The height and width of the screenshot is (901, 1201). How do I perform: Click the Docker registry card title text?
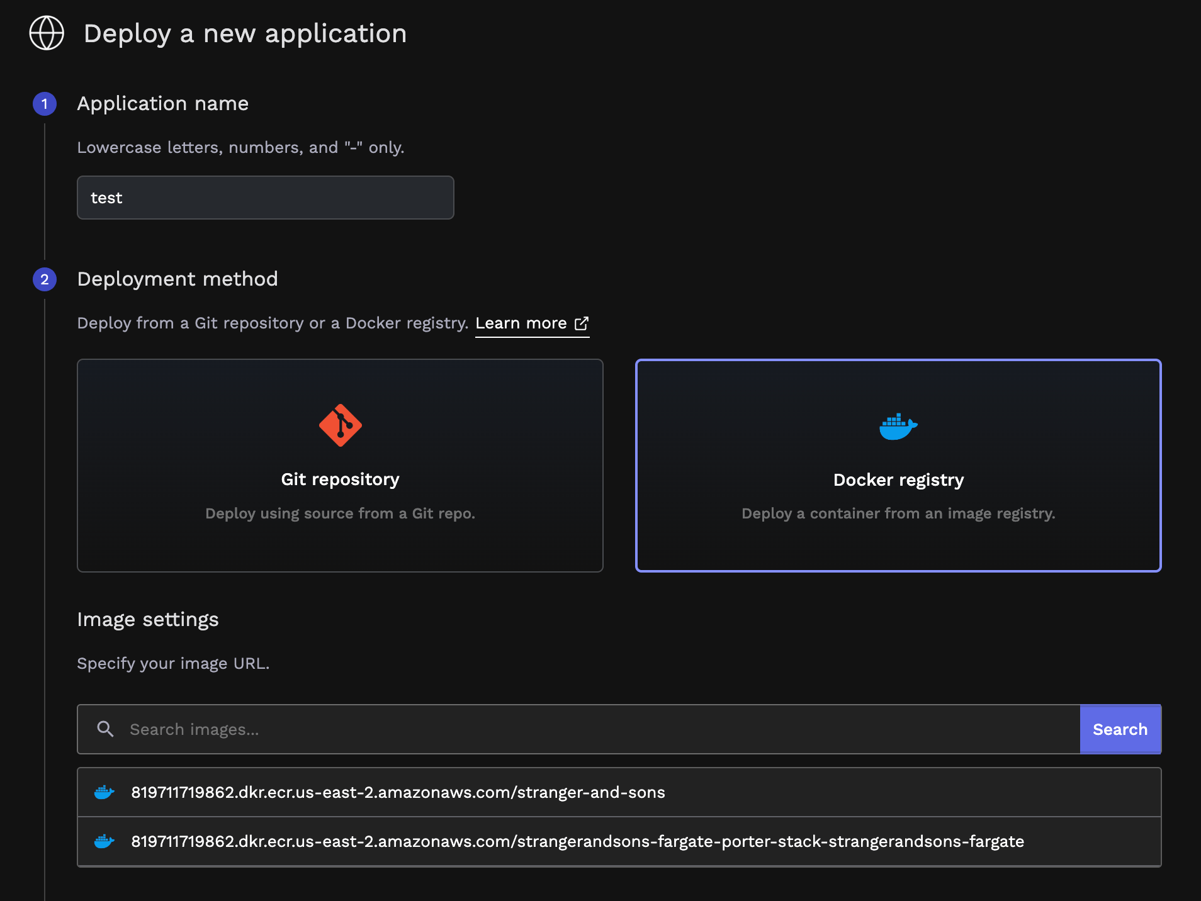coord(898,480)
